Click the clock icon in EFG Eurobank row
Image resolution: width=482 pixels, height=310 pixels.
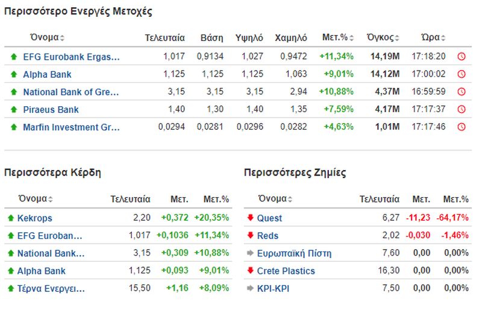click(462, 57)
